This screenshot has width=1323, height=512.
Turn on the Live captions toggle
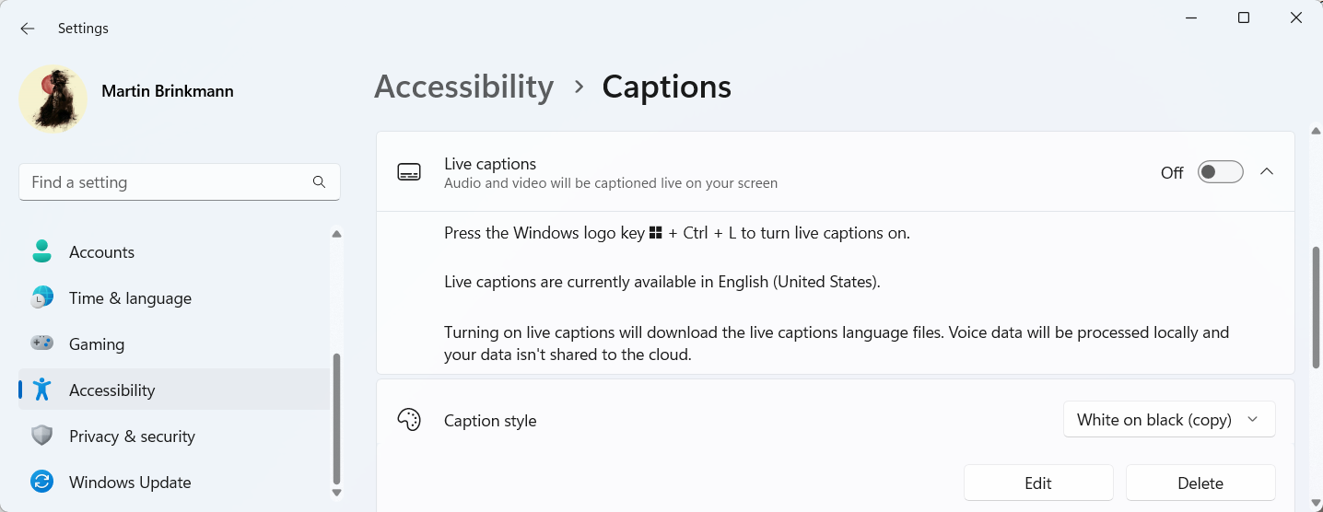tap(1220, 172)
